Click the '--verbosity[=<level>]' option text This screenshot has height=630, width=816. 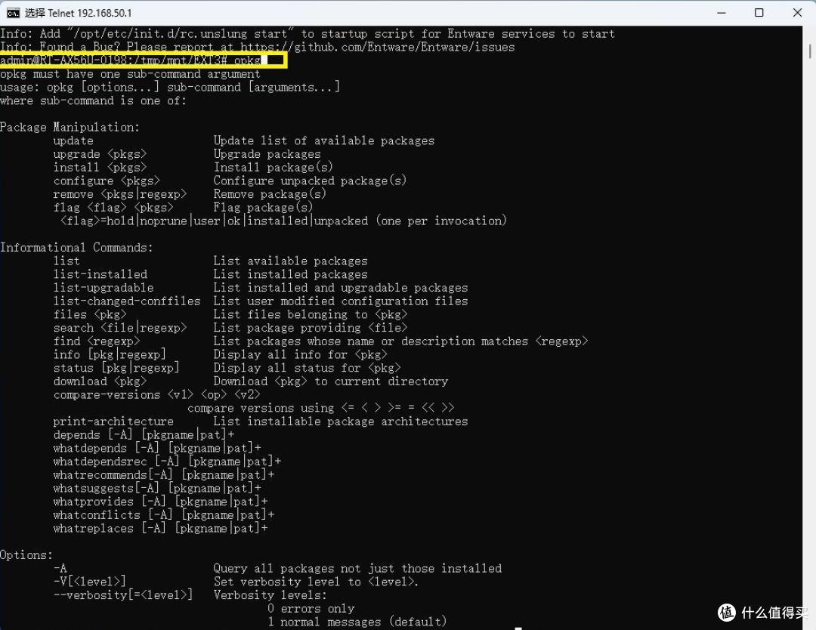(x=122, y=595)
